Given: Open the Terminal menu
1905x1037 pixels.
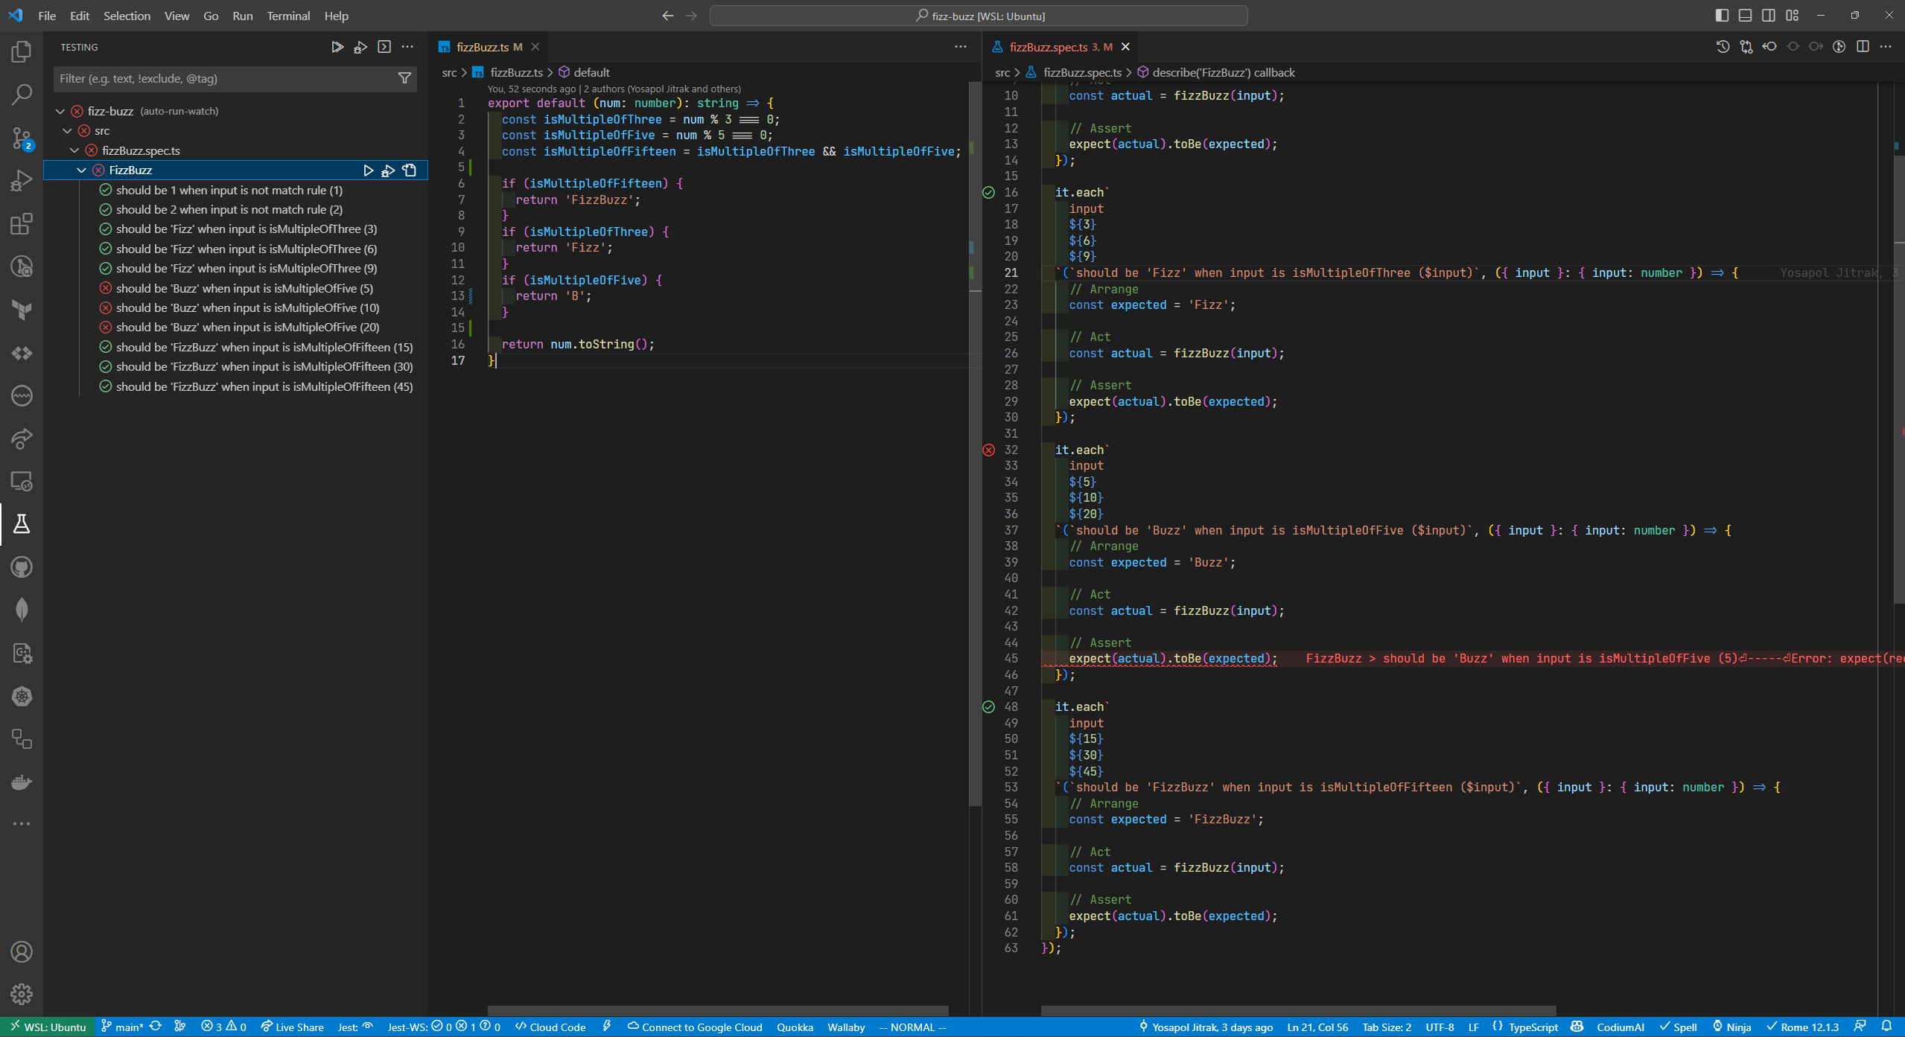Looking at the screenshot, I should [288, 15].
